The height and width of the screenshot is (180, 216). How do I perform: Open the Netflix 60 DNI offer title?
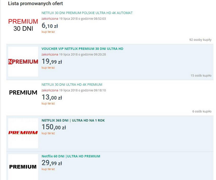pos(71,156)
